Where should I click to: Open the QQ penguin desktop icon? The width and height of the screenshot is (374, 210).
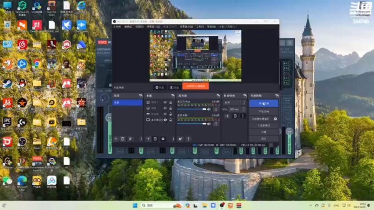pos(22,85)
